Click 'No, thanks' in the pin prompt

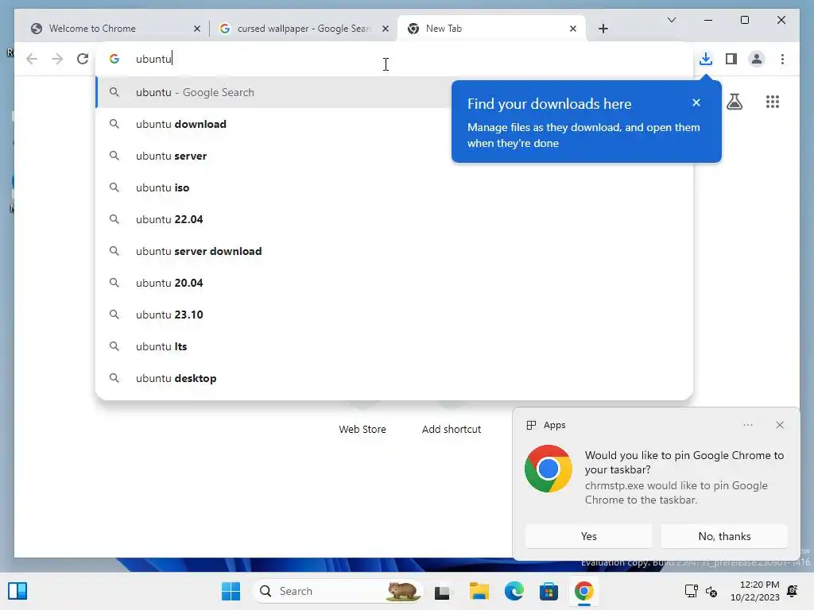[x=724, y=536]
